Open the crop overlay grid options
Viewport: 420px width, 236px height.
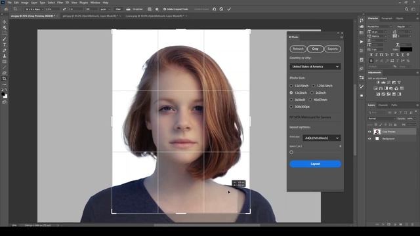tap(150, 9)
